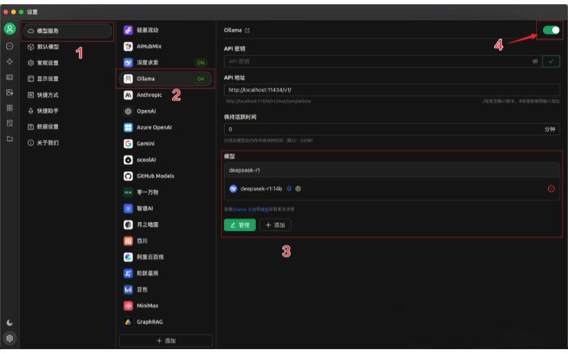Open 数据设置 settings section

tap(68, 127)
